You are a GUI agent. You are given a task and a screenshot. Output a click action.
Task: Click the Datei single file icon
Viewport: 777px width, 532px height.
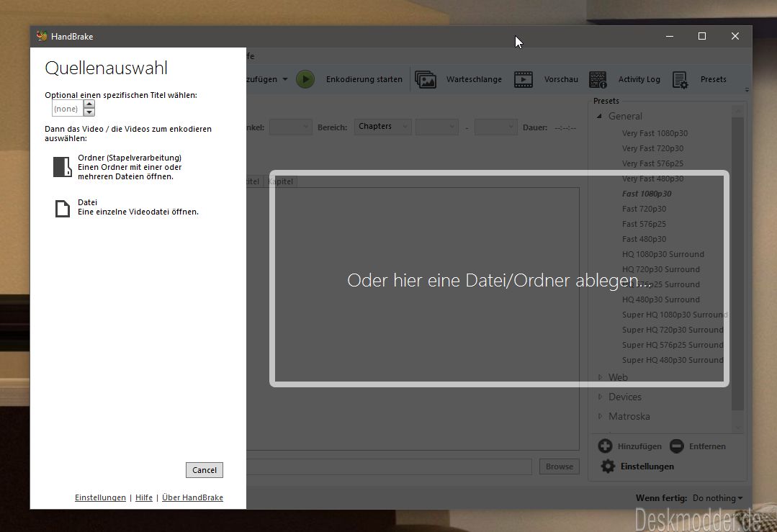point(63,209)
